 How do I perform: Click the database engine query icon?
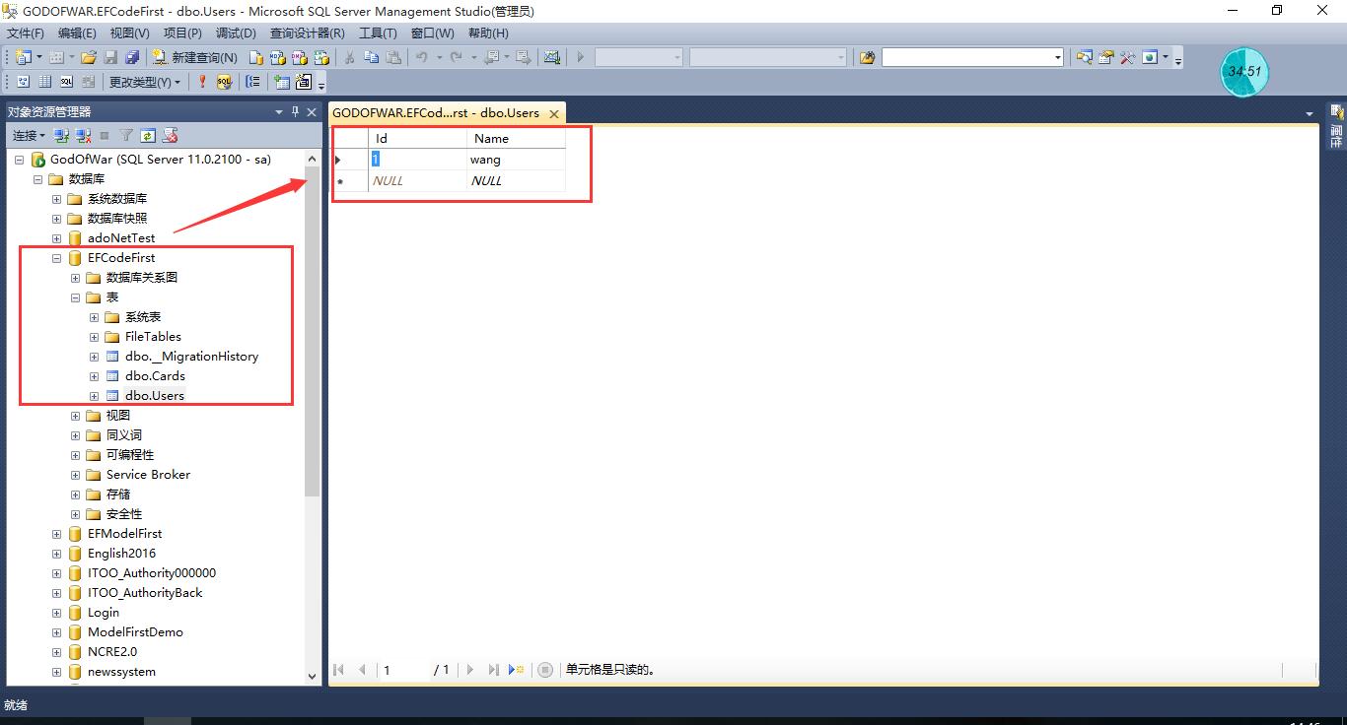pos(255,57)
